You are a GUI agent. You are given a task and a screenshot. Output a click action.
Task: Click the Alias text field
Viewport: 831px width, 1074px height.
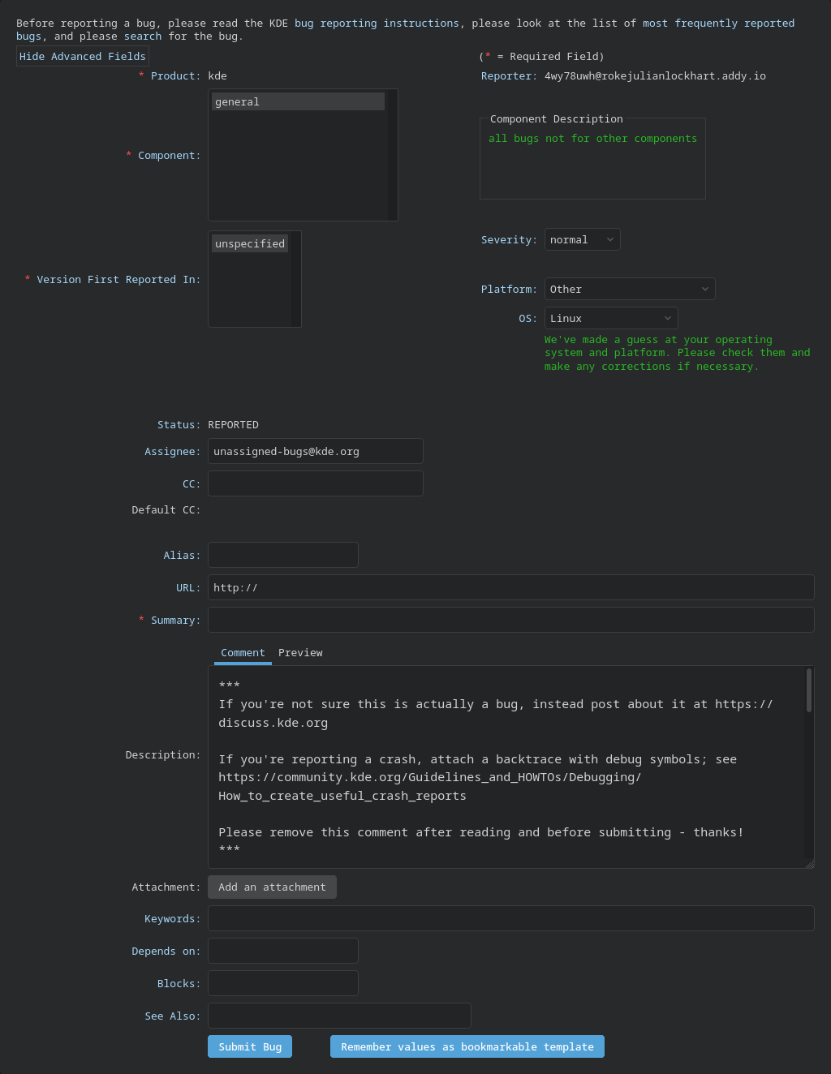point(283,555)
